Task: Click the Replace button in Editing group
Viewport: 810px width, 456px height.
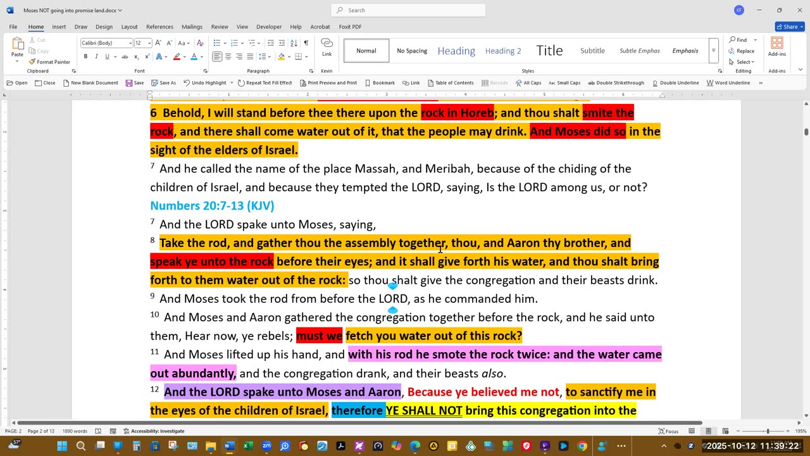Action: click(741, 51)
